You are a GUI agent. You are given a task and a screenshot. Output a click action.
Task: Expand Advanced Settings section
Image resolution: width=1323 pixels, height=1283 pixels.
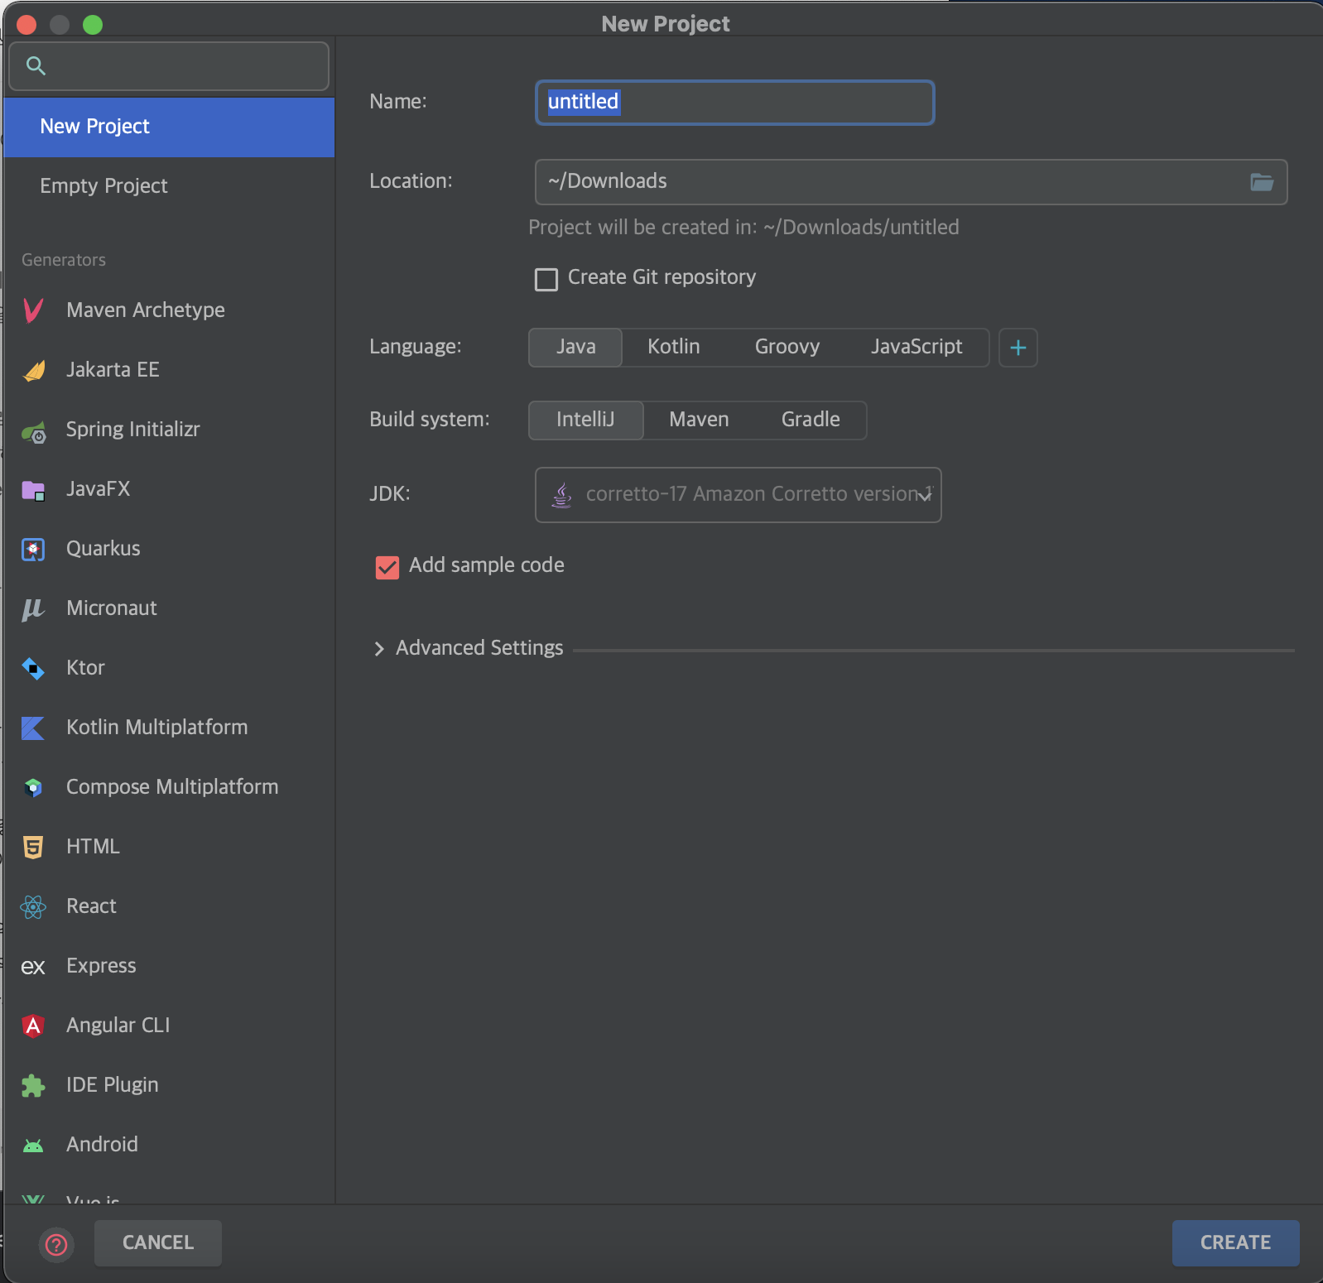pos(379,649)
